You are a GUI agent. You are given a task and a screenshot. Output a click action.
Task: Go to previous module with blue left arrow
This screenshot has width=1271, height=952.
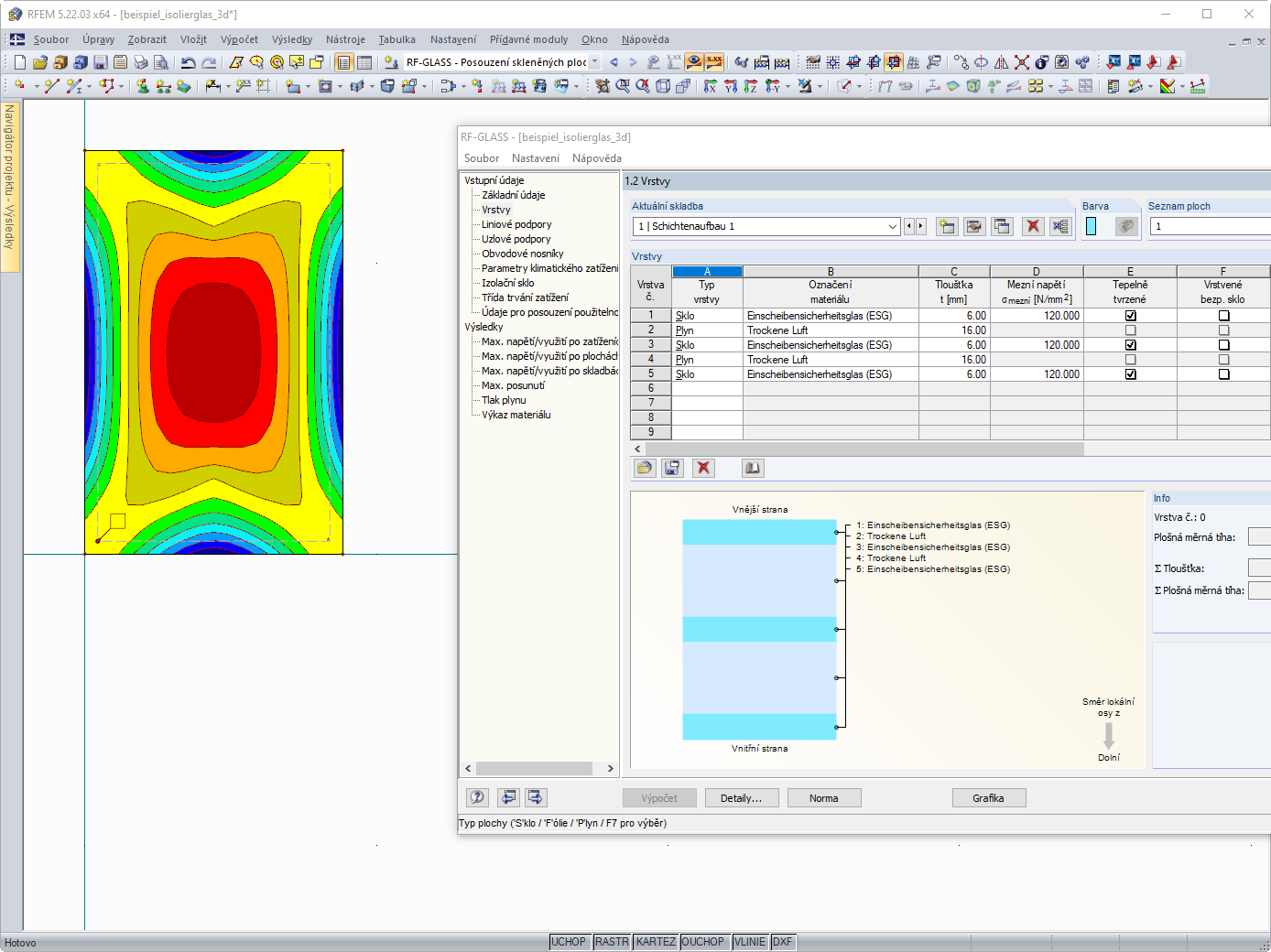(x=614, y=62)
